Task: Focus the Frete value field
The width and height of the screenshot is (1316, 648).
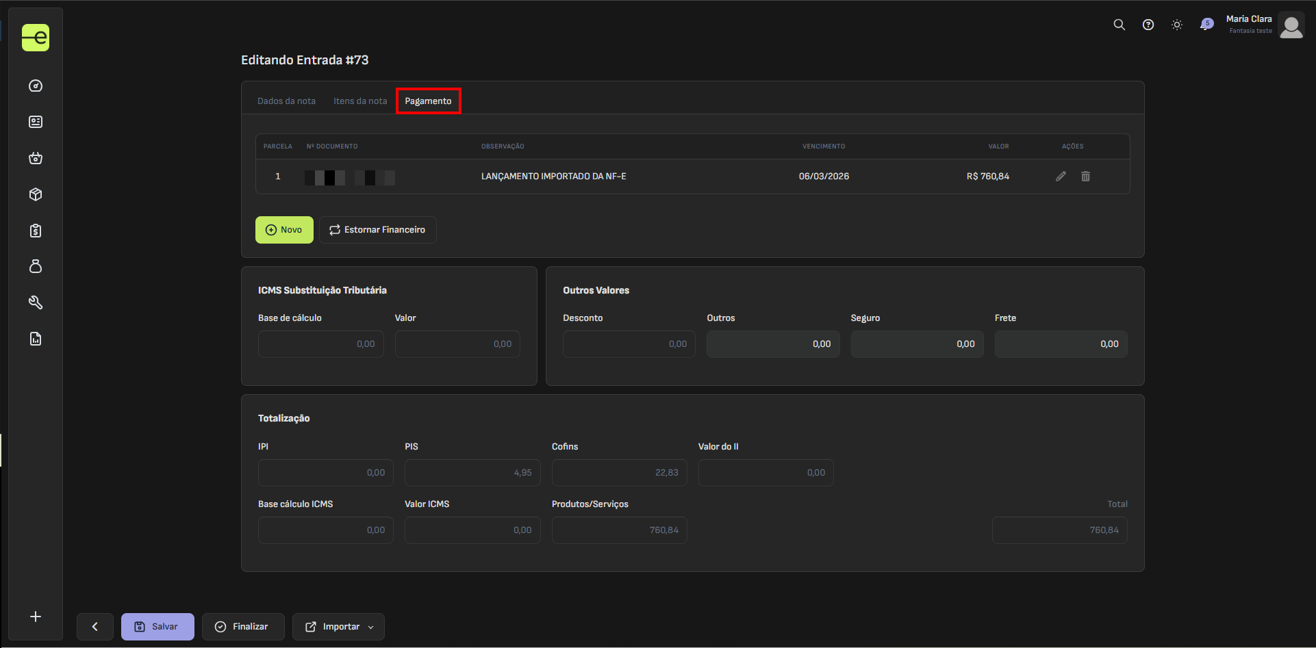Action: [1061, 344]
